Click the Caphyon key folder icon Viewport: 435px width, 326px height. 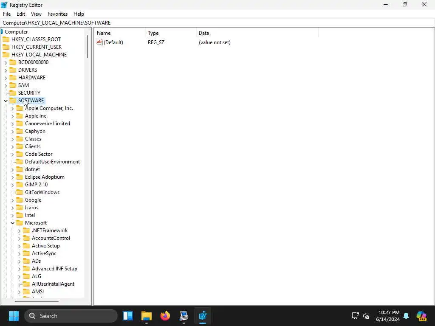pos(20,131)
